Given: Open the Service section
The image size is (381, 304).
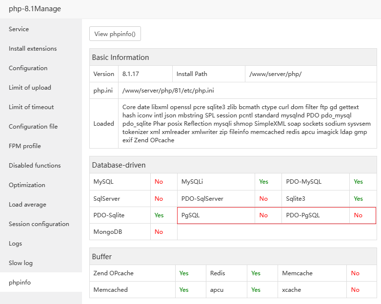Looking at the screenshot, I should 19,29.
